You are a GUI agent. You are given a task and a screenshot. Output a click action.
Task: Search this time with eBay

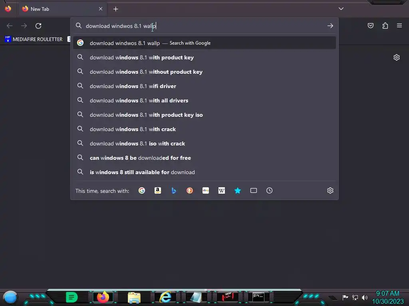click(x=206, y=190)
